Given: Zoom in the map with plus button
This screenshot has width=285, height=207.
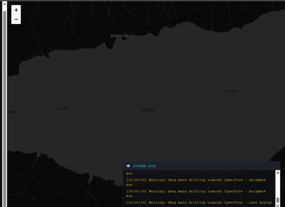Looking at the screenshot, I should pos(16,10).
